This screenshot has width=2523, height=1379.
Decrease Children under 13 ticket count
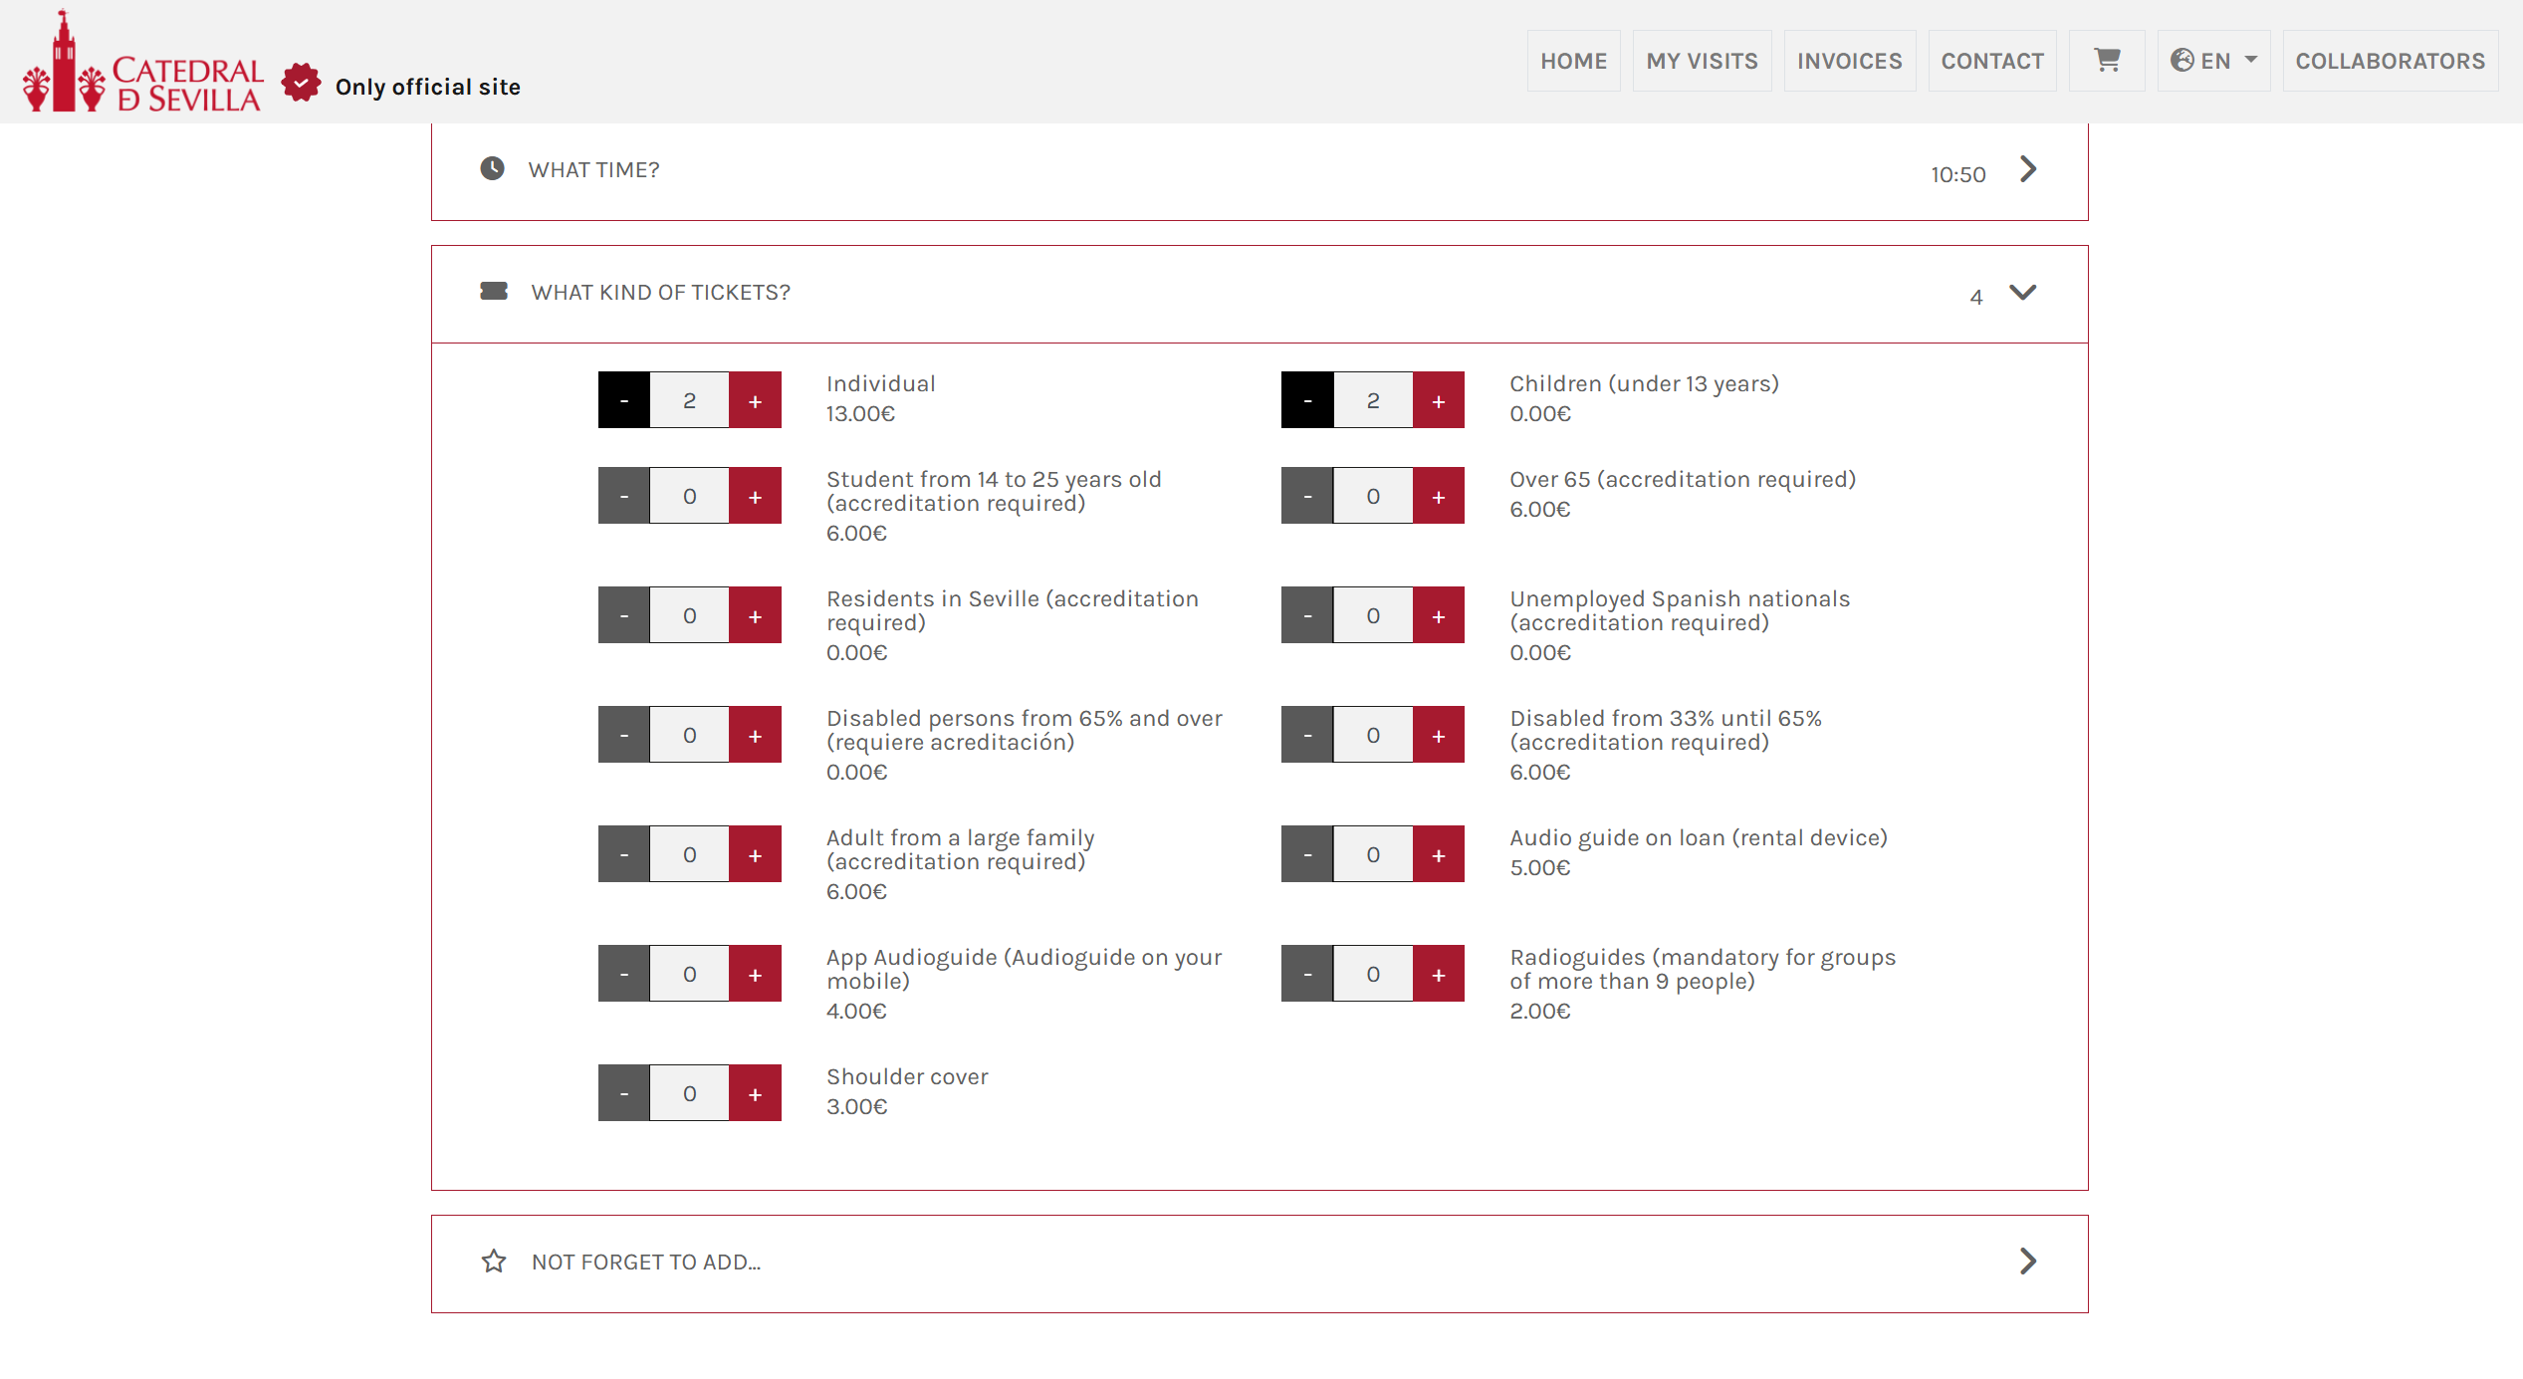pyautogui.click(x=1307, y=400)
